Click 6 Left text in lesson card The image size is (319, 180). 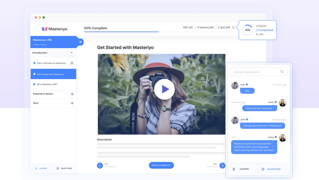click(259, 34)
